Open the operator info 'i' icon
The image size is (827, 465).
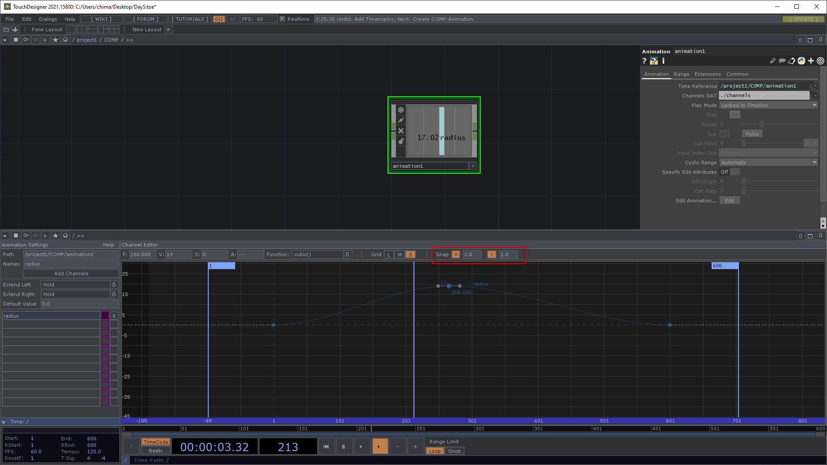point(663,61)
